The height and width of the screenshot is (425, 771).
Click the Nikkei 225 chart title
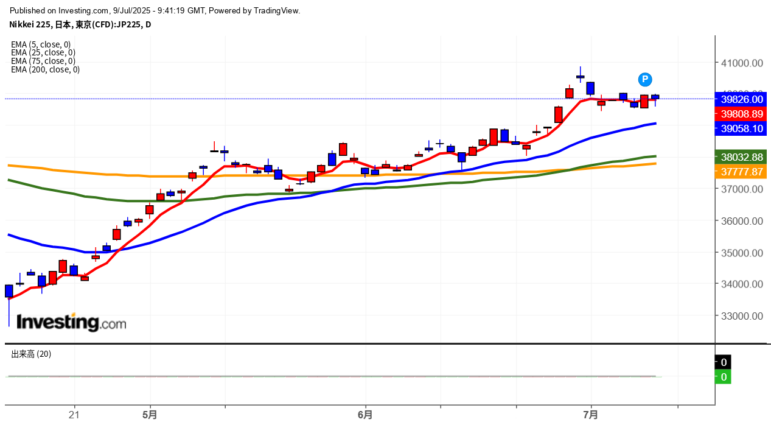click(80, 24)
